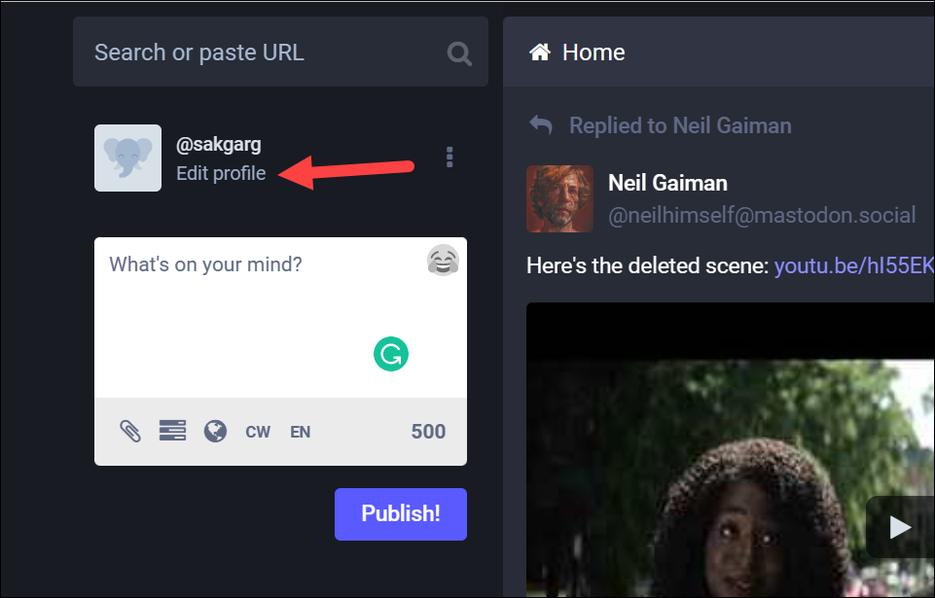Attach a file with the paperclip icon
935x598 pixels.
click(x=130, y=431)
